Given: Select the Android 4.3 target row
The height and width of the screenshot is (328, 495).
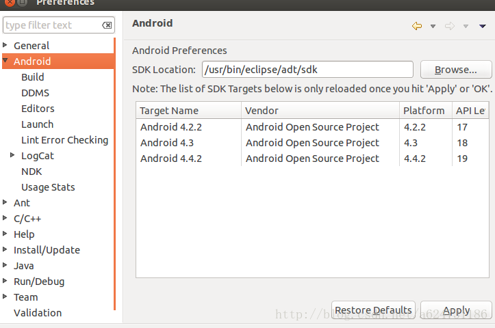Looking at the screenshot, I should tap(312, 143).
